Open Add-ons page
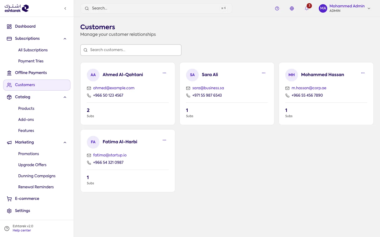This screenshot has height=237, width=380. click(26, 120)
